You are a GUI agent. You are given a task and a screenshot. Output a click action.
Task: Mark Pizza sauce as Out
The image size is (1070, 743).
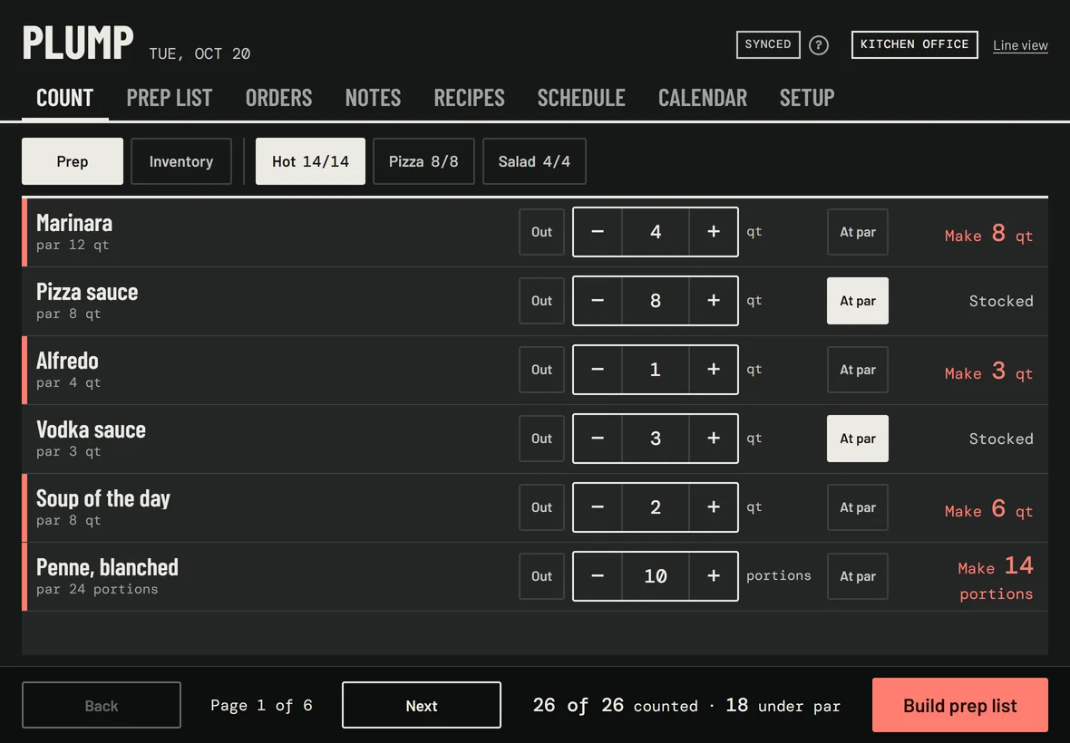[542, 301]
